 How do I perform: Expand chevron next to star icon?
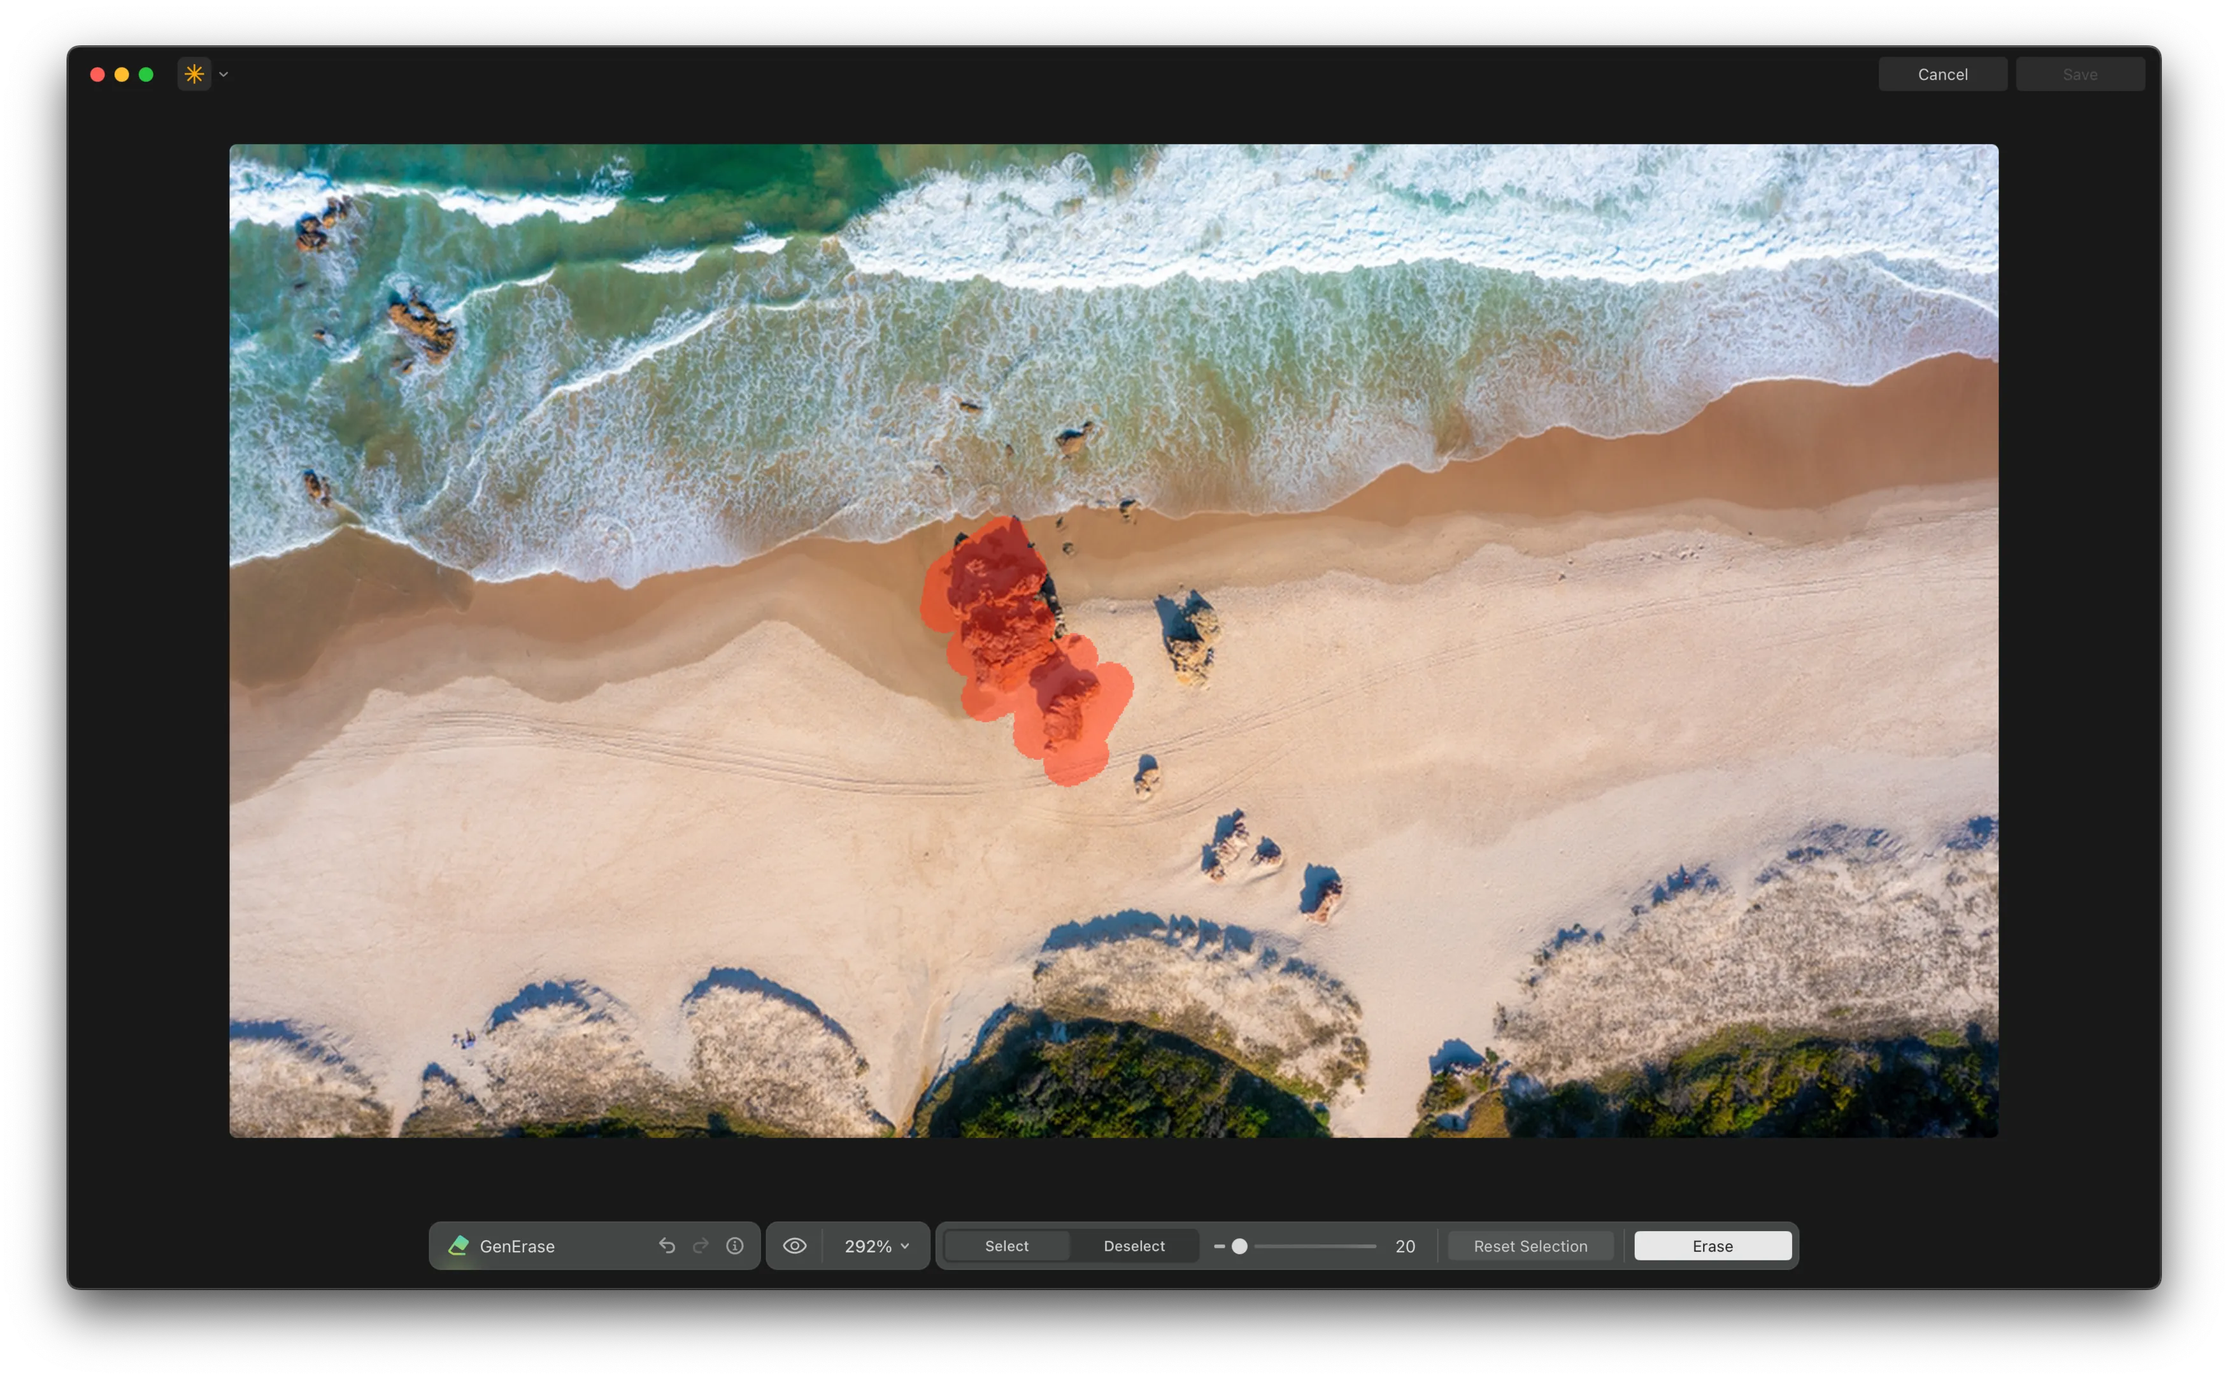[224, 75]
